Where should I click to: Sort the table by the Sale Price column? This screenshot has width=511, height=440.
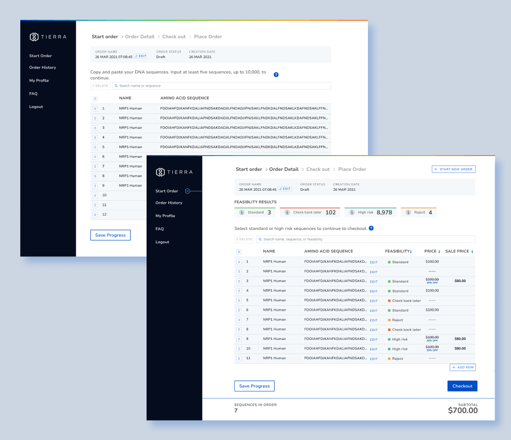coord(472,252)
